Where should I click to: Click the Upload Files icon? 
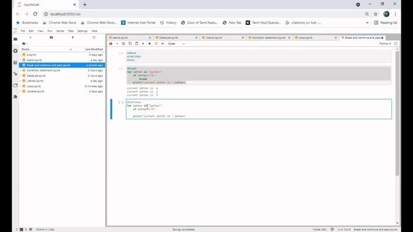[x=73, y=37]
